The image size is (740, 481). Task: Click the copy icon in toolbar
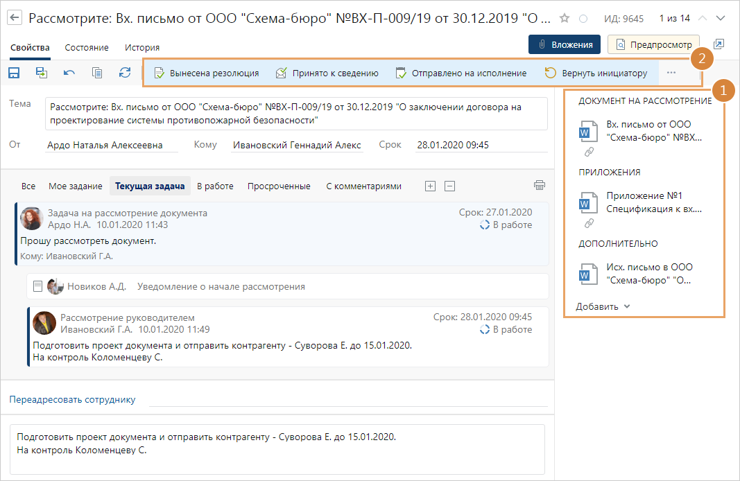point(97,73)
